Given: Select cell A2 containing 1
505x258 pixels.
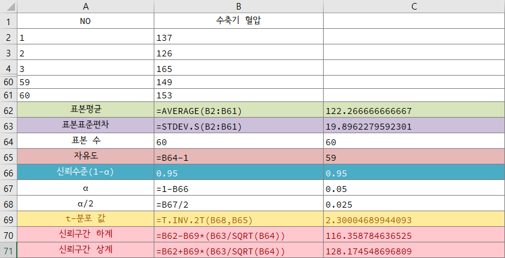Looking at the screenshot, I should [x=86, y=37].
